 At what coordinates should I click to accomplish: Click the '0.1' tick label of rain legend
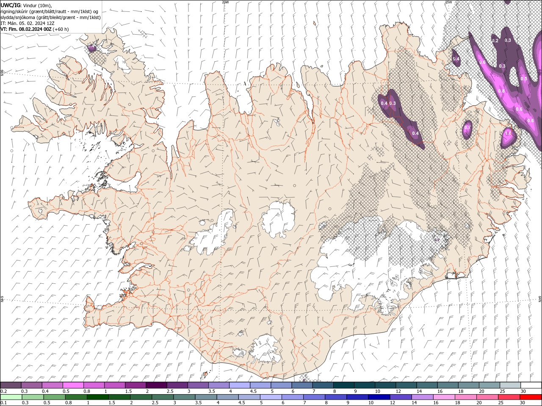3,403
